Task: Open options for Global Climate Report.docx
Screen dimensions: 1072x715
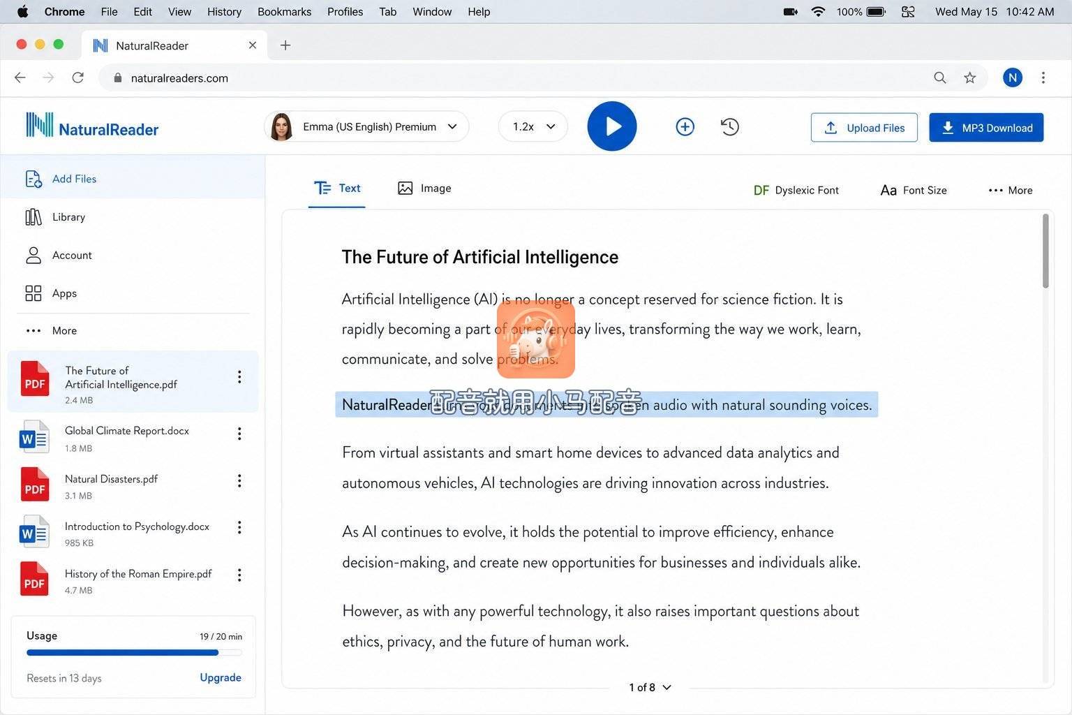Action: [x=239, y=434]
